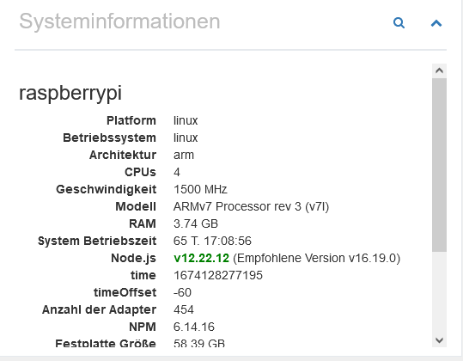Click the green v12.22.12 Node.js version
The height and width of the screenshot is (361, 463).
[x=201, y=258]
